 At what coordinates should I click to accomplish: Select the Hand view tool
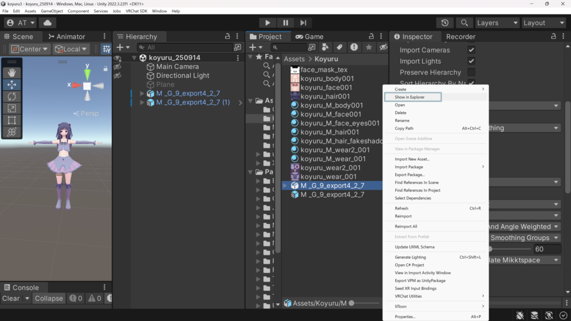tap(12, 73)
